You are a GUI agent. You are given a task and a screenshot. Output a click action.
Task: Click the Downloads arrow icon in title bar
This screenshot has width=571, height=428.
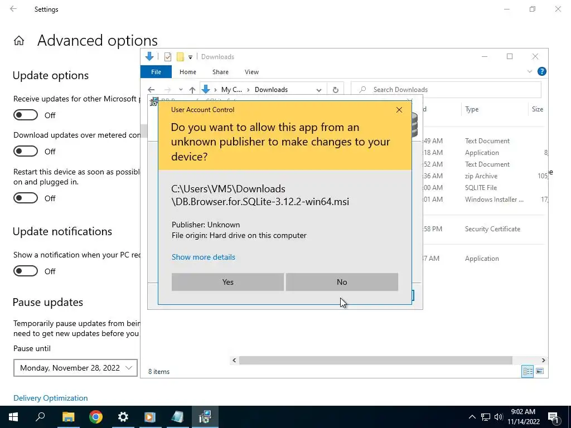[x=149, y=56]
